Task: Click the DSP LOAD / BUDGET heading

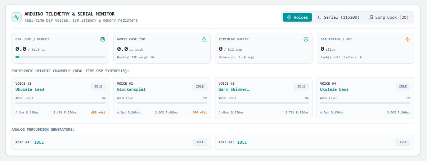Action: (x=32, y=39)
